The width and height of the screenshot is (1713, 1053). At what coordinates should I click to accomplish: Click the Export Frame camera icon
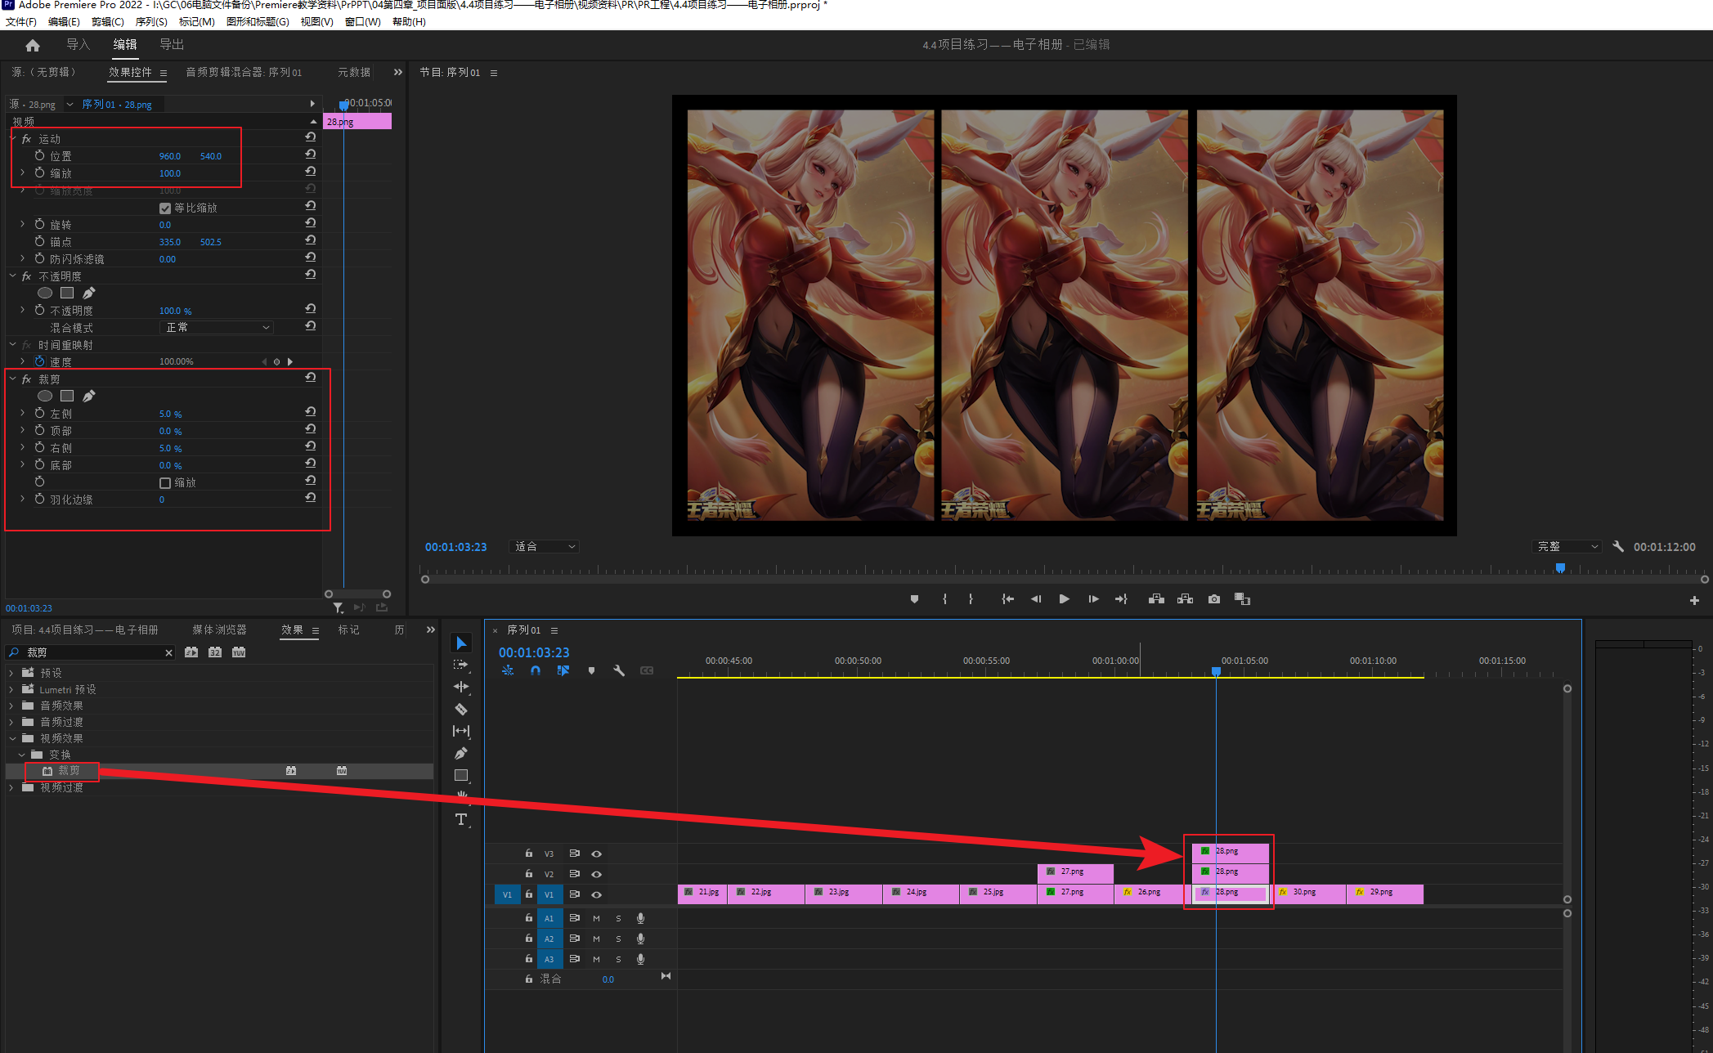tap(1214, 599)
